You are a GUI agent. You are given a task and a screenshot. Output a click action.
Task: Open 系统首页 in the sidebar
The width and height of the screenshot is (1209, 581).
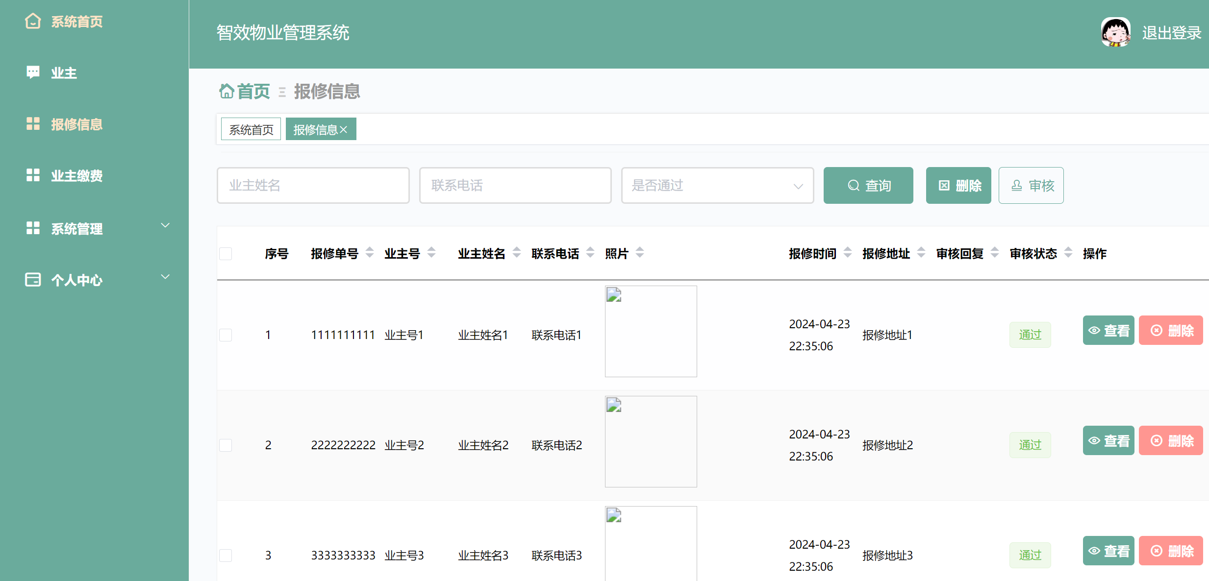77,22
